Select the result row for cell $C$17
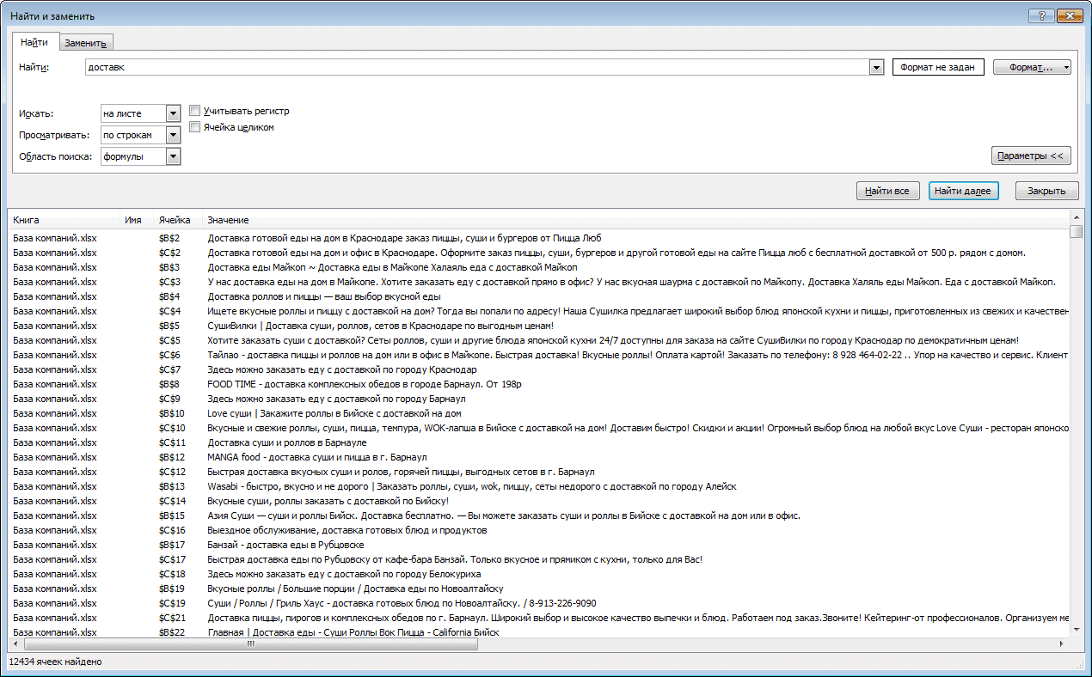1092x677 pixels. coord(538,559)
